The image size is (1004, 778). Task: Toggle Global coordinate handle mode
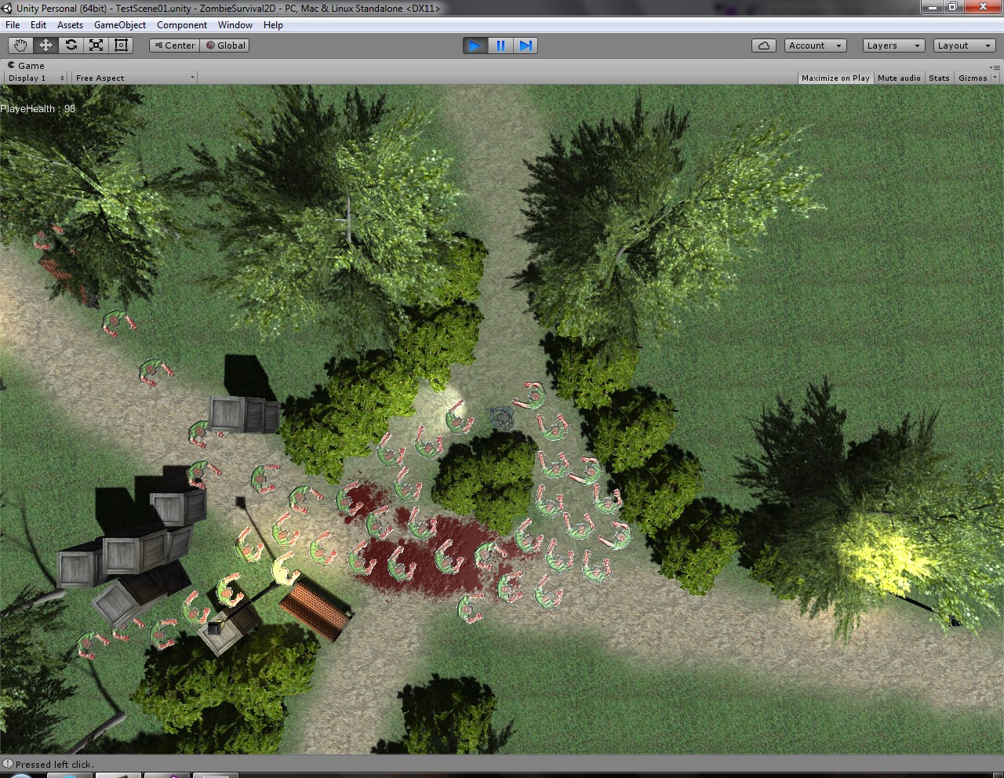click(226, 45)
